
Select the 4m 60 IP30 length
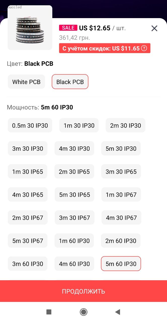tap(74, 264)
